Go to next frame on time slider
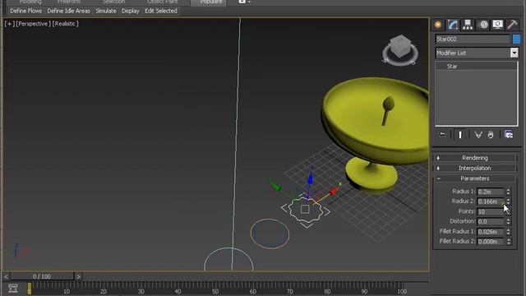 (78, 276)
